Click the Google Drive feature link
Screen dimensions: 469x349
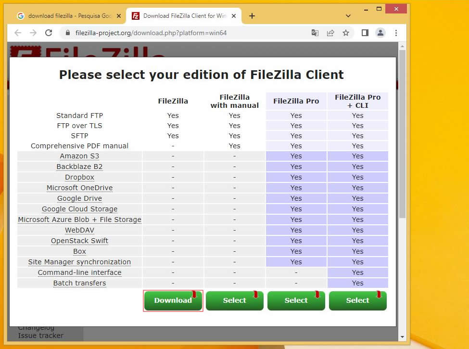pos(80,198)
